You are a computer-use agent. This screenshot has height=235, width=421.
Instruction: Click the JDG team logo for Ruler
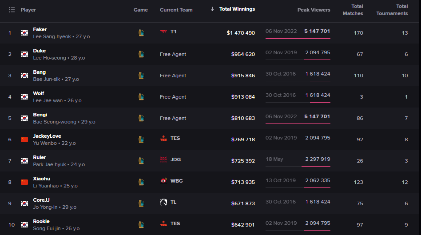[x=163, y=159]
